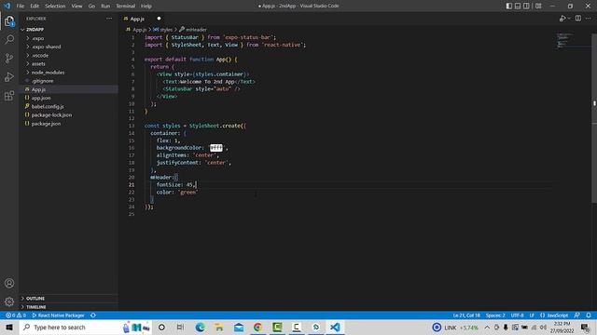Open the Extensions view
Viewport: 597px width, 335px height.
click(x=9, y=95)
